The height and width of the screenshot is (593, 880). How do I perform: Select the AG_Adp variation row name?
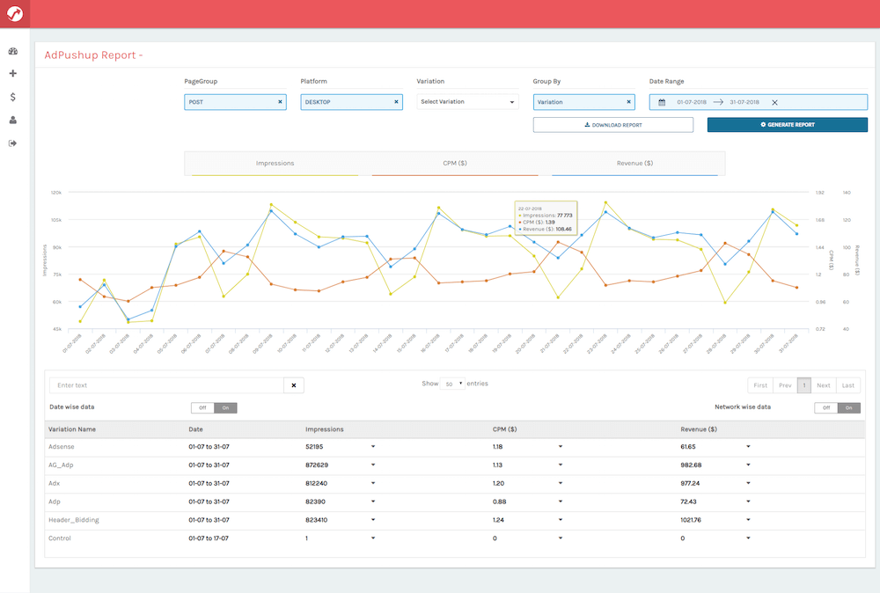[61, 465]
